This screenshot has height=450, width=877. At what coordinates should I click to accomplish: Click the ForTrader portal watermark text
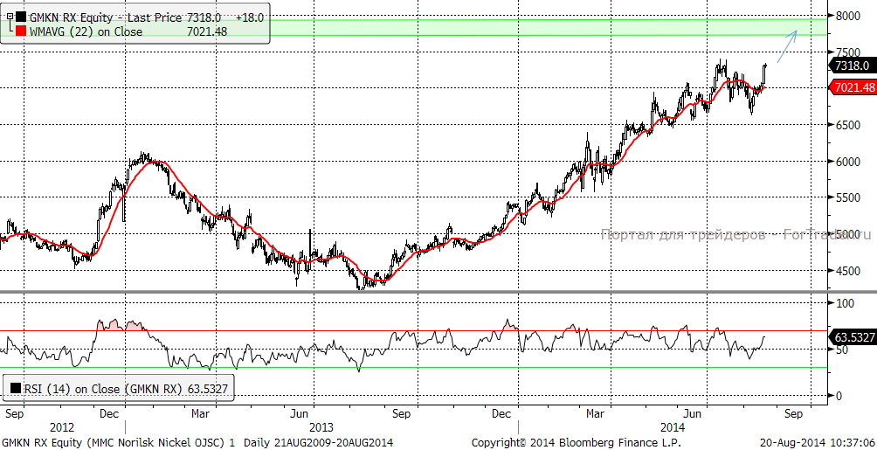point(735,234)
